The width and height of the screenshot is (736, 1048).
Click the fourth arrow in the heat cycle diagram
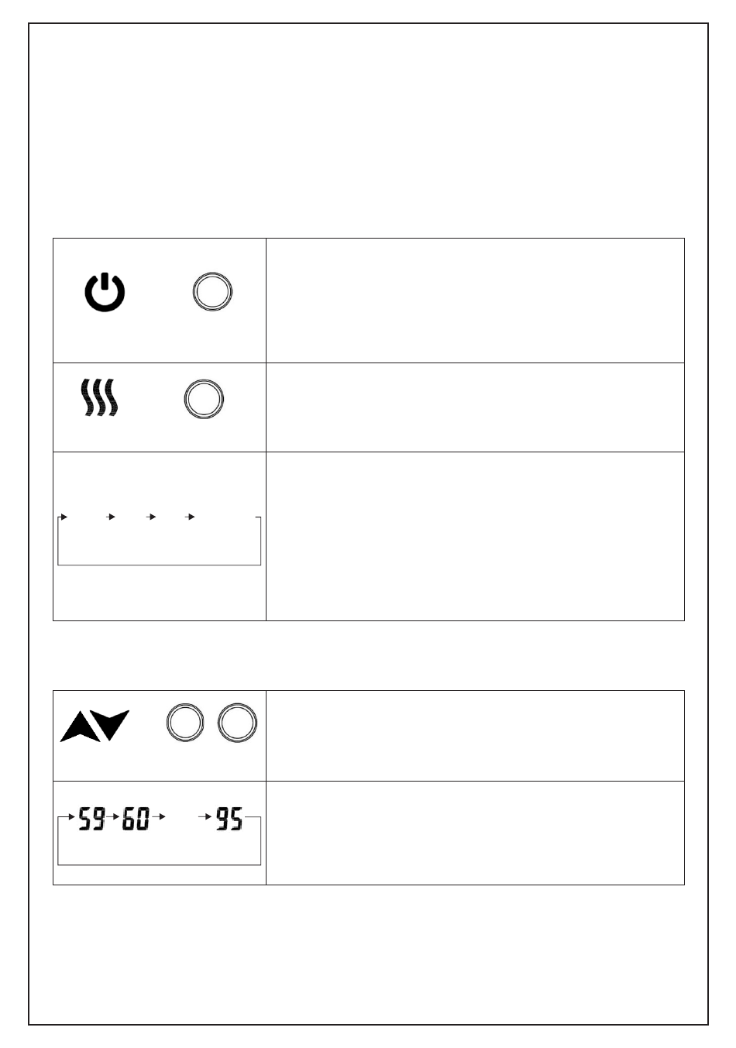191,517
